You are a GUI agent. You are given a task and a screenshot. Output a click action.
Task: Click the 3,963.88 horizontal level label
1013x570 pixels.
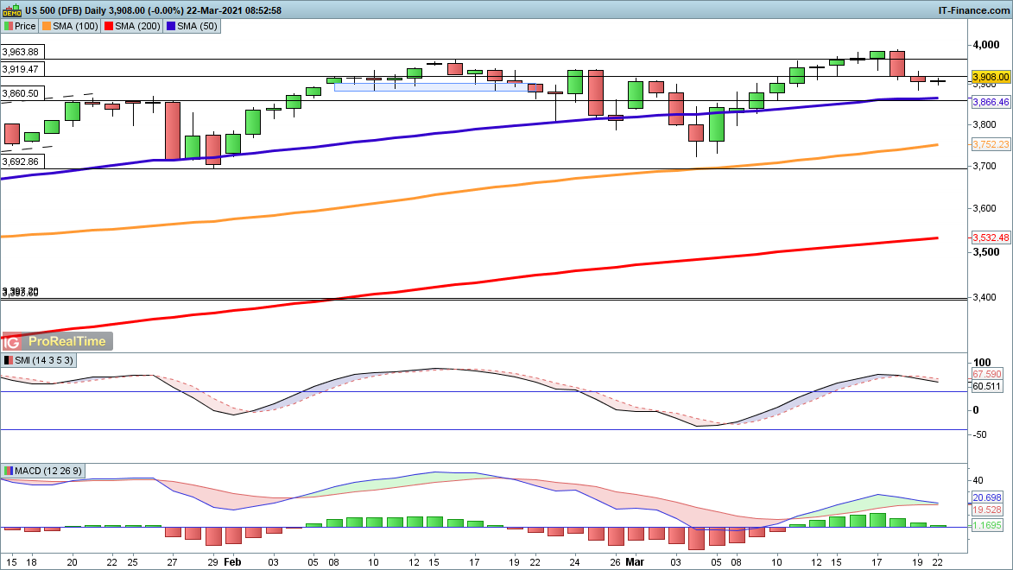pyautogui.click(x=21, y=52)
